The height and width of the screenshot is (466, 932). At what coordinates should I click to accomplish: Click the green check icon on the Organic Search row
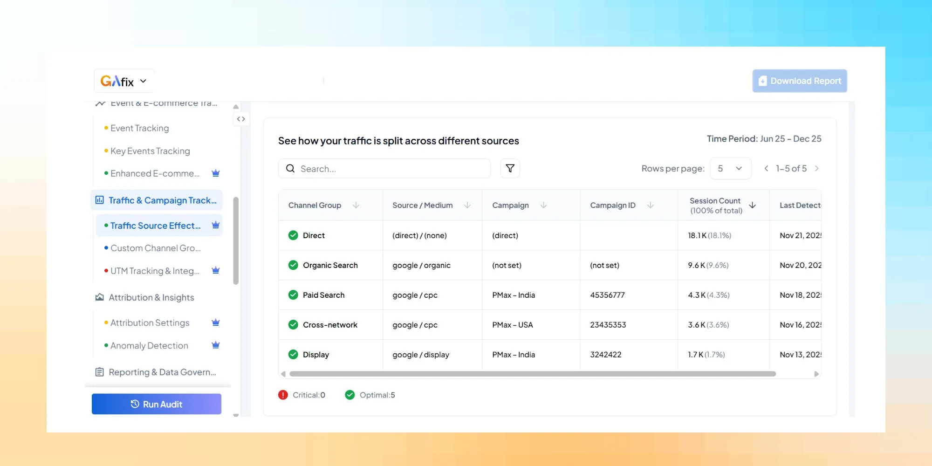[x=293, y=265]
